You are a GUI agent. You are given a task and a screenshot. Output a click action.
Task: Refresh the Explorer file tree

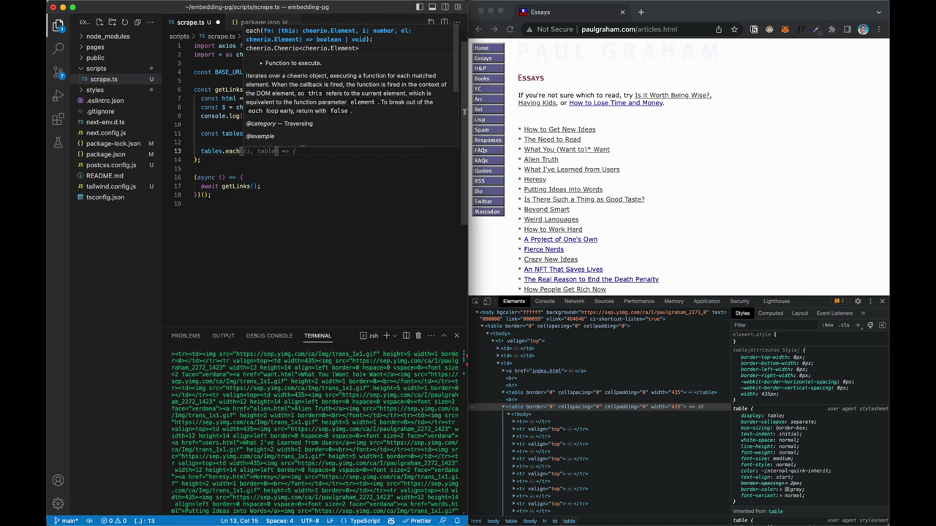(124, 23)
